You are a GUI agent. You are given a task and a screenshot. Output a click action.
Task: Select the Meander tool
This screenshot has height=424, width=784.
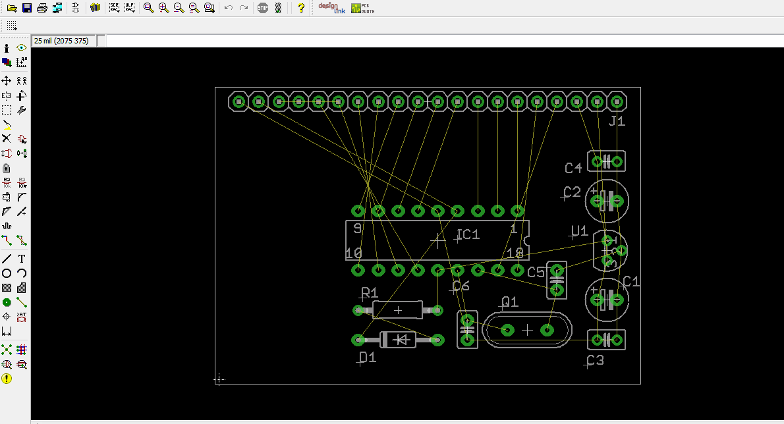tap(7, 226)
